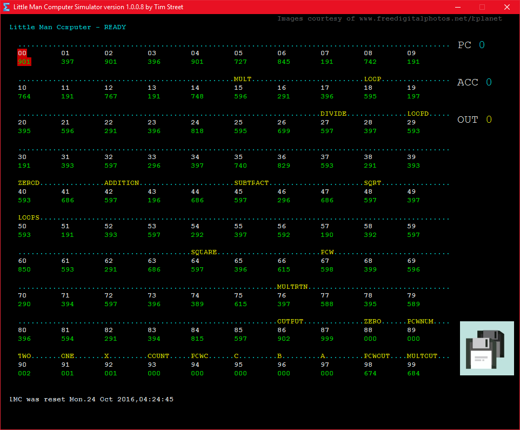
Task: Click the MULTRTN label above address 76
Action: 292,287
